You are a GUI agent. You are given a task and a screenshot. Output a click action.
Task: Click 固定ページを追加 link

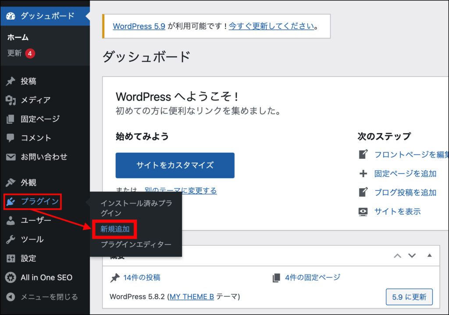tap(406, 174)
